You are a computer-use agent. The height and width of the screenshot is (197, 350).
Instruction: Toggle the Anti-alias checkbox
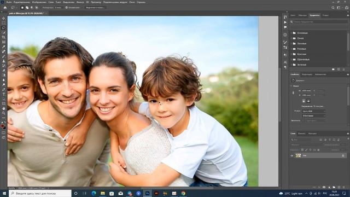(67, 8)
